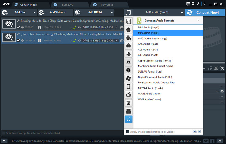
Task: Select the All formats category icon
Action: pyautogui.click(x=128, y=21)
